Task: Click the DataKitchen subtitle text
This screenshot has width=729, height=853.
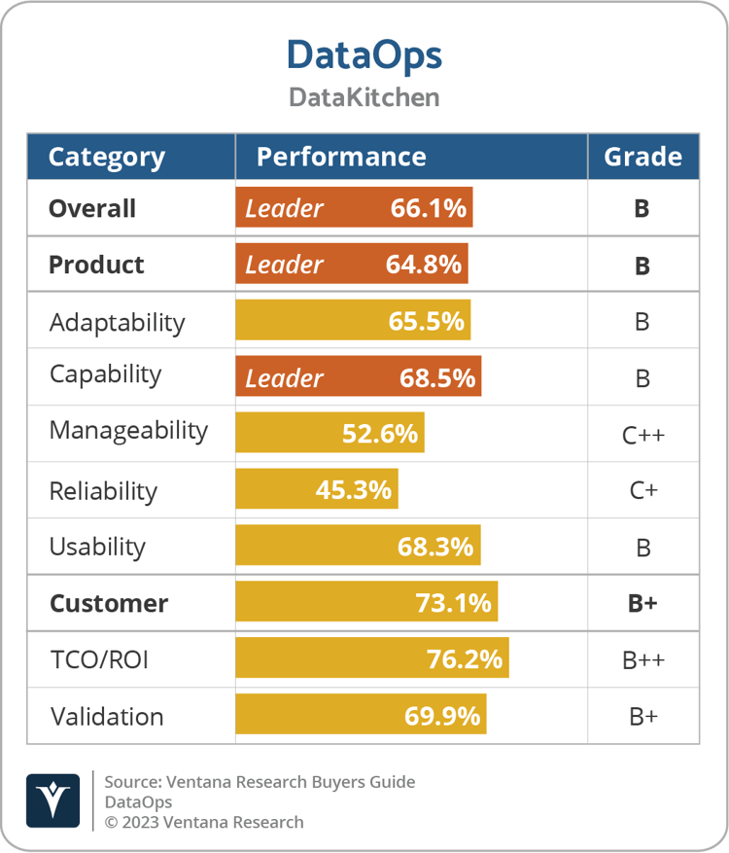Action: coord(364,97)
